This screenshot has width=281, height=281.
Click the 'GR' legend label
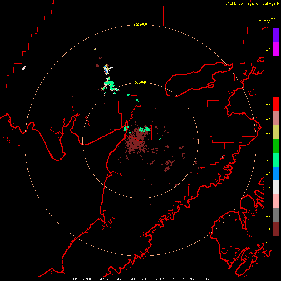click(268, 118)
